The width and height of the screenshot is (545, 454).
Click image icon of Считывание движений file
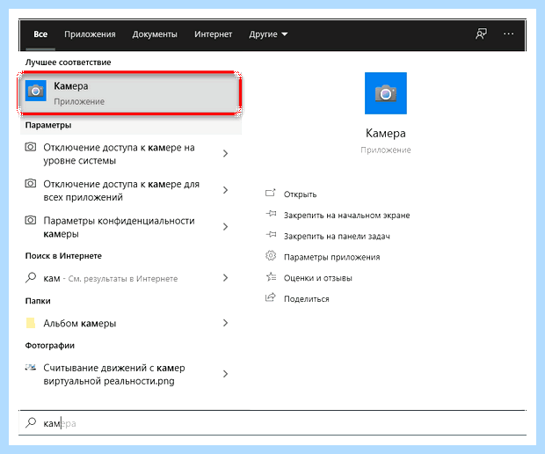pyautogui.click(x=31, y=367)
